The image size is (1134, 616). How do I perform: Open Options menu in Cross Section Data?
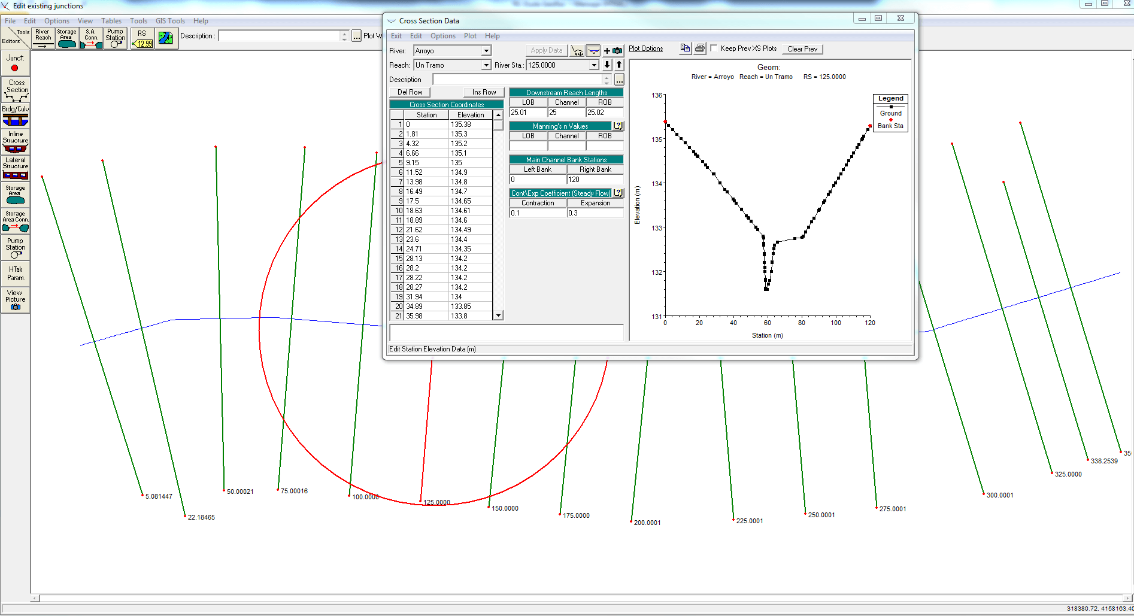443,36
